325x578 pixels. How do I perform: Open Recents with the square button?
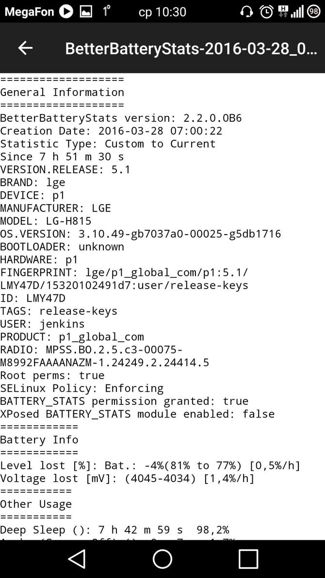[x=248, y=559]
